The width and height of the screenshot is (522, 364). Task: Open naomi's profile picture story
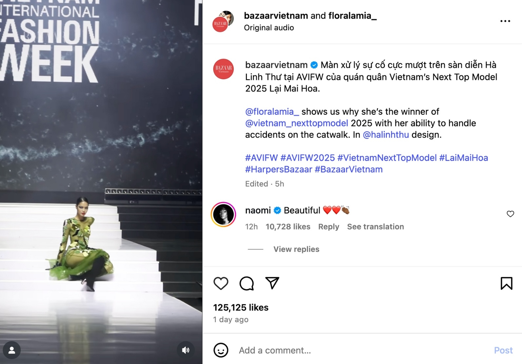click(223, 215)
